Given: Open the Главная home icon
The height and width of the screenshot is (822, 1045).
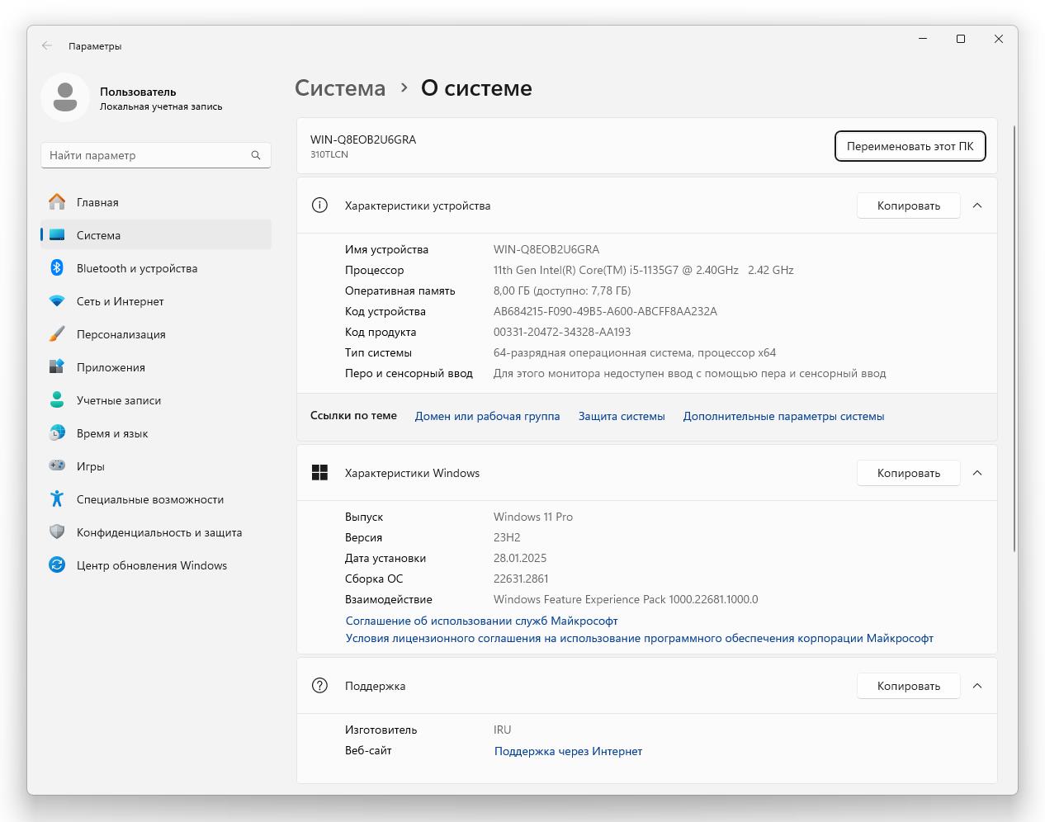Looking at the screenshot, I should click(57, 202).
